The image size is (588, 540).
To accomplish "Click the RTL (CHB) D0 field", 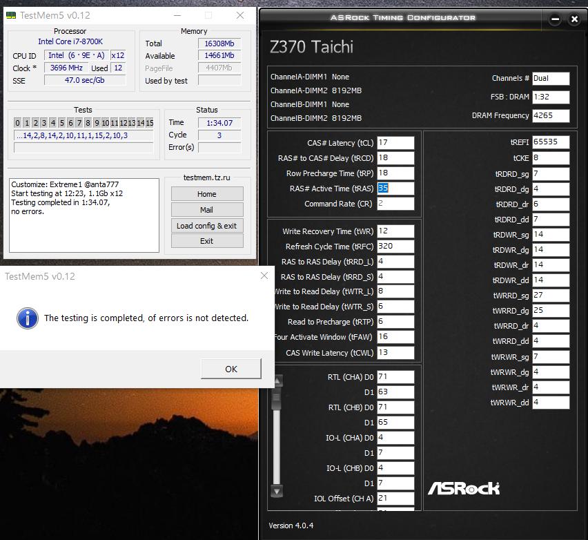I will point(395,407).
